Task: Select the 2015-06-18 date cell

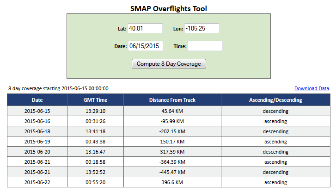Action: pos(37,131)
